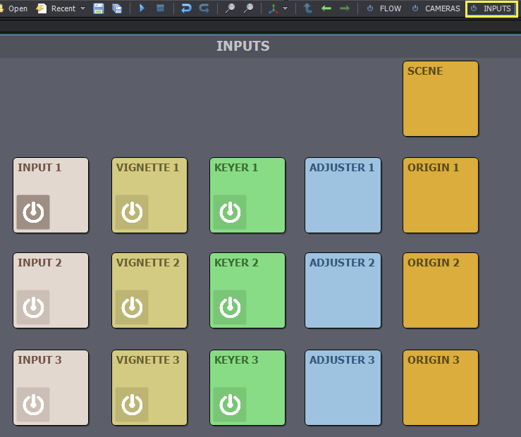
Task: Click the Open button
Action: (x=14, y=8)
